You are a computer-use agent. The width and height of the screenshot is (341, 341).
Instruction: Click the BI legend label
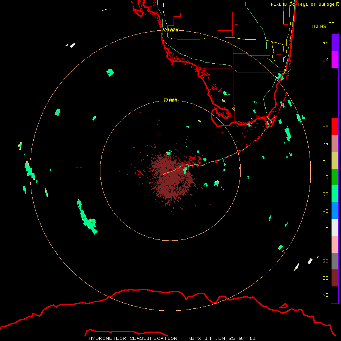(x=325, y=278)
